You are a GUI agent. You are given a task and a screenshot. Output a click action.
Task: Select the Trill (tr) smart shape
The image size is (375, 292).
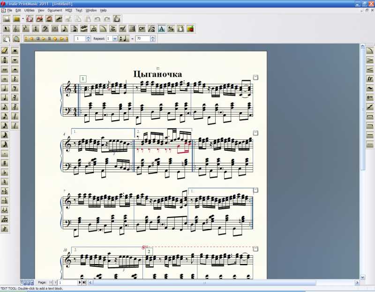point(370,79)
